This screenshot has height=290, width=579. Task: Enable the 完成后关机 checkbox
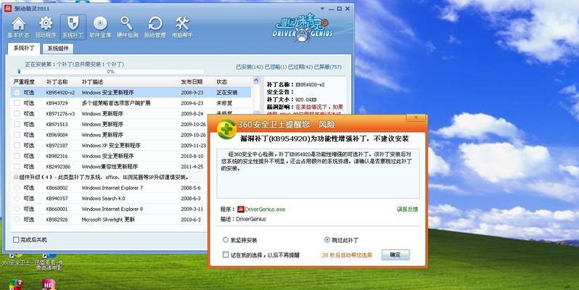pos(16,240)
